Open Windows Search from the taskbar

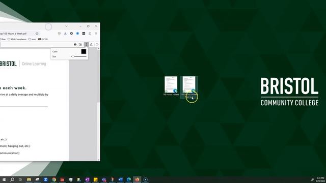point(12,179)
